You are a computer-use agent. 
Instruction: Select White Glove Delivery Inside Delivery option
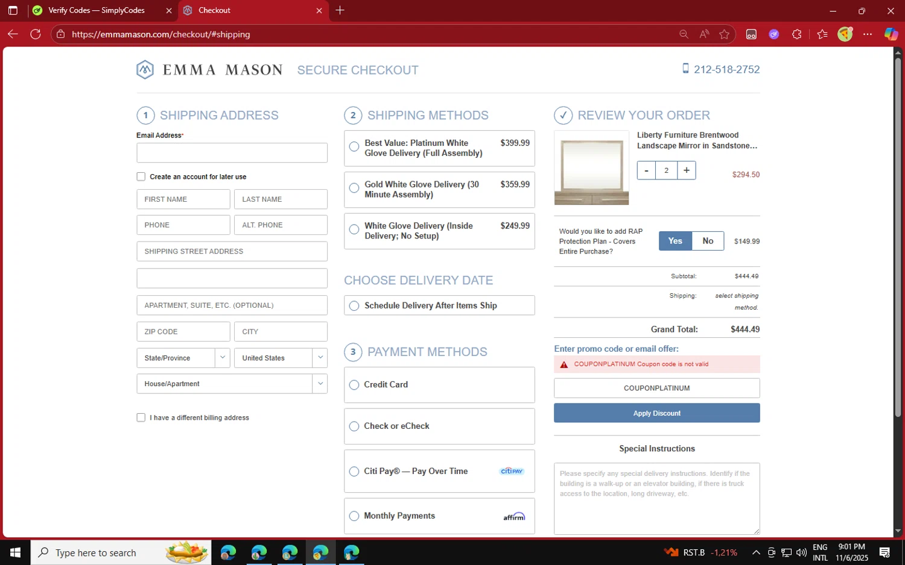click(x=354, y=229)
